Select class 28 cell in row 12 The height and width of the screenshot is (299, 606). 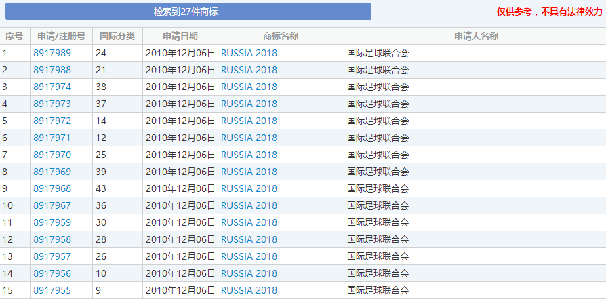click(117, 240)
